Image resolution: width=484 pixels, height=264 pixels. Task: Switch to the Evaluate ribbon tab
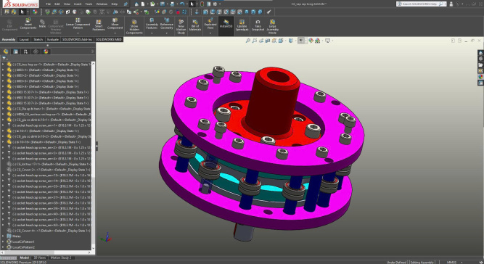(x=52, y=39)
